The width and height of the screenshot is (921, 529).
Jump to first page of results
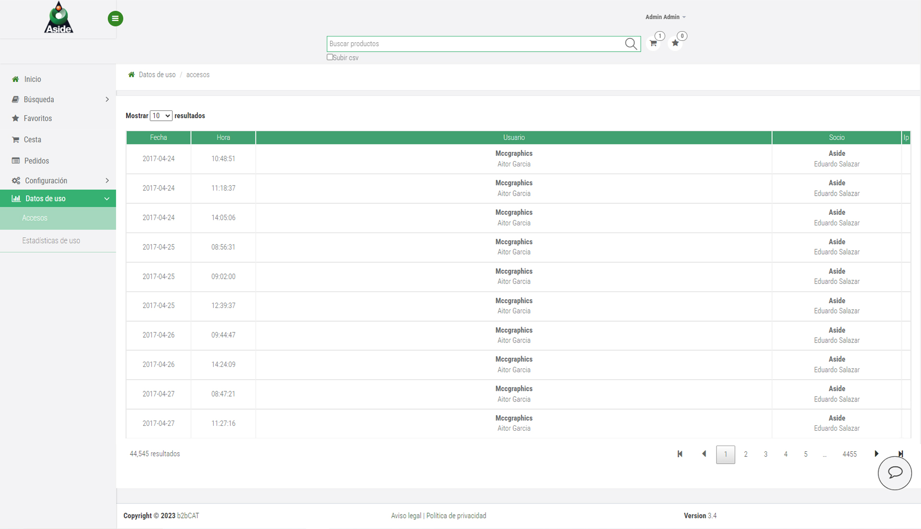click(680, 454)
